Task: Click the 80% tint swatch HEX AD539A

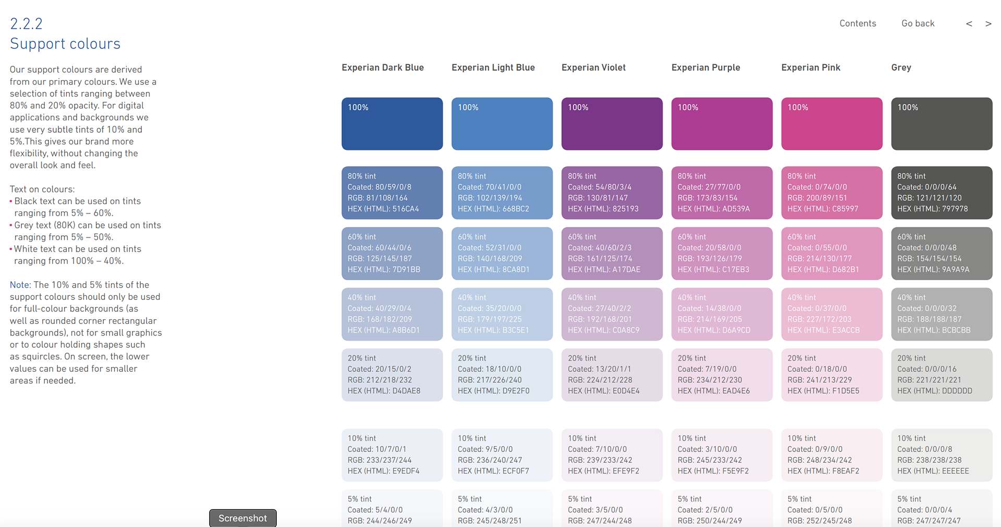Action: pos(722,193)
